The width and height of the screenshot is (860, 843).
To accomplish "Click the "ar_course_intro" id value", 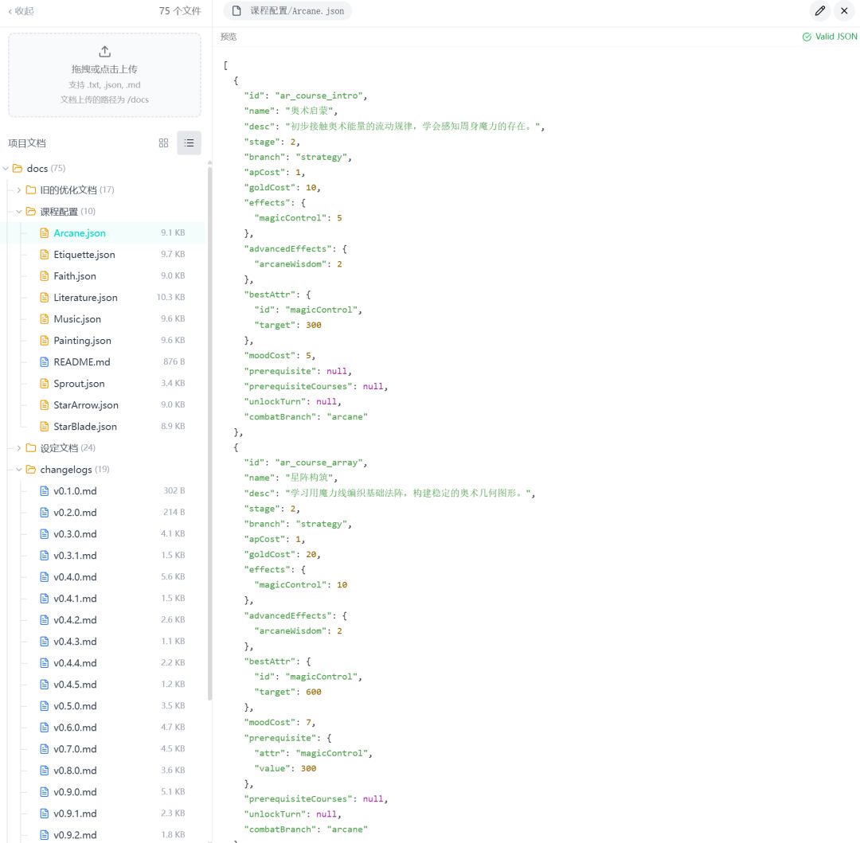I will coord(318,96).
